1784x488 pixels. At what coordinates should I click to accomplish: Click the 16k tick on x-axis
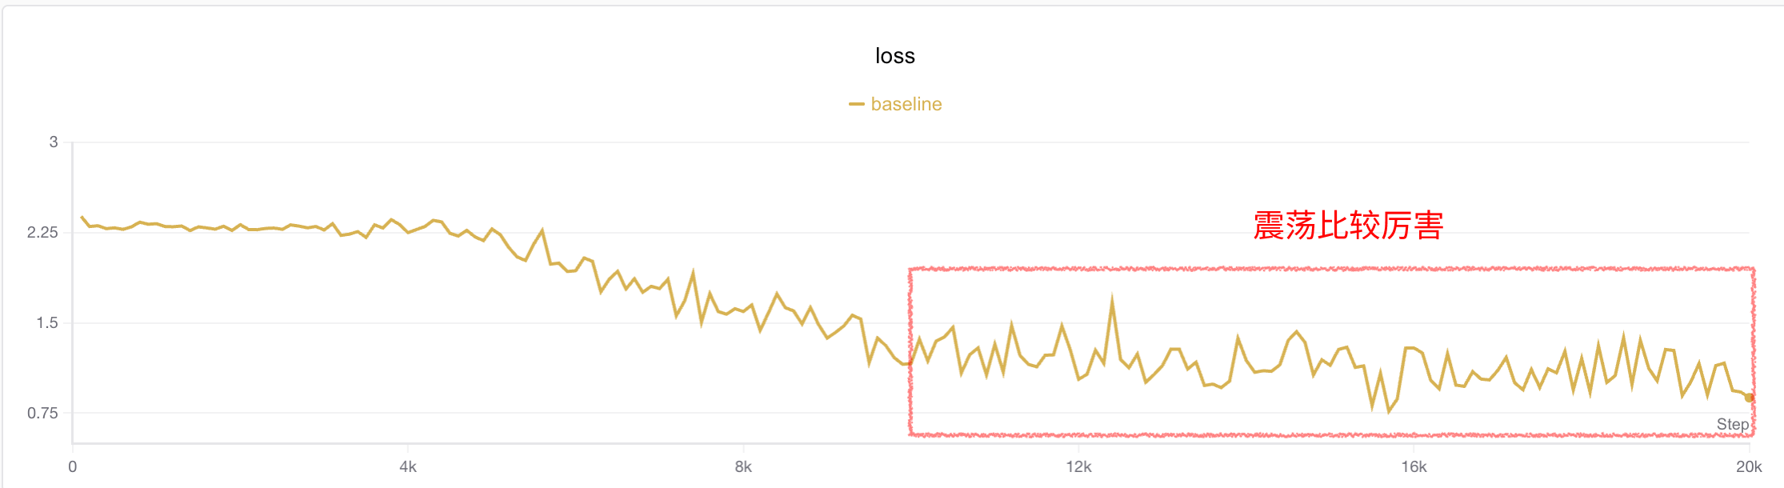tap(1414, 466)
